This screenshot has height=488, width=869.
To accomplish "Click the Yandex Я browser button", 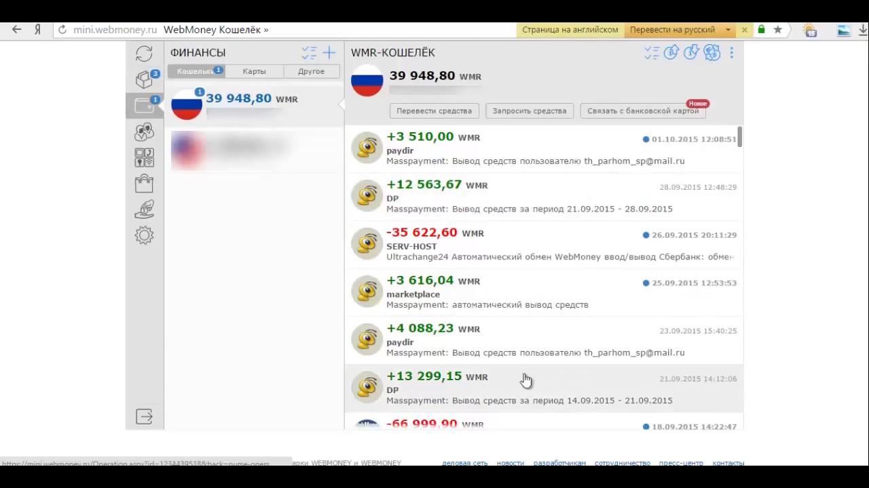I will 38,30.
